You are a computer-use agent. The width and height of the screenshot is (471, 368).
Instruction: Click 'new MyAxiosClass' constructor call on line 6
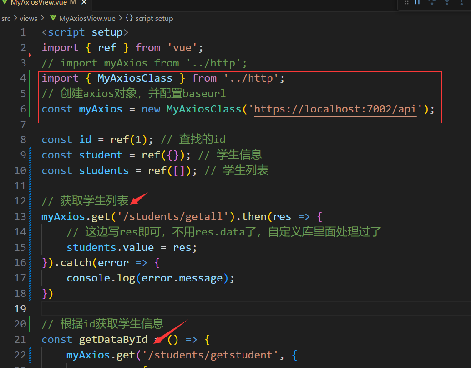(x=191, y=109)
